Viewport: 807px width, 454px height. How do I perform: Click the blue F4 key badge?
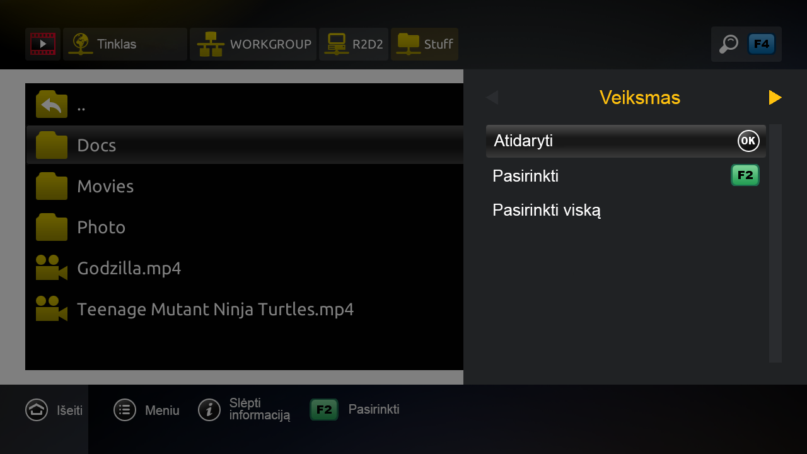point(762,44)
